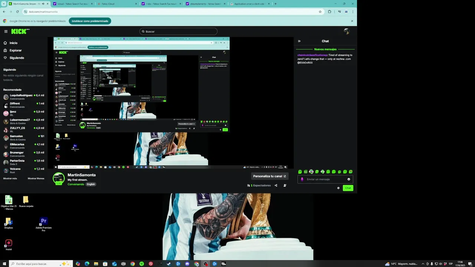Image resolution: width=475 pixels, height=267 pixels.
Task: Click the Windows taskbar search box
Action: click(41, 264)
